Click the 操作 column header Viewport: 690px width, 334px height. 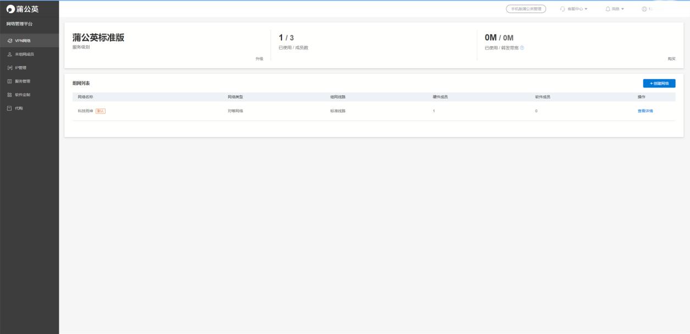coord(641,97)
